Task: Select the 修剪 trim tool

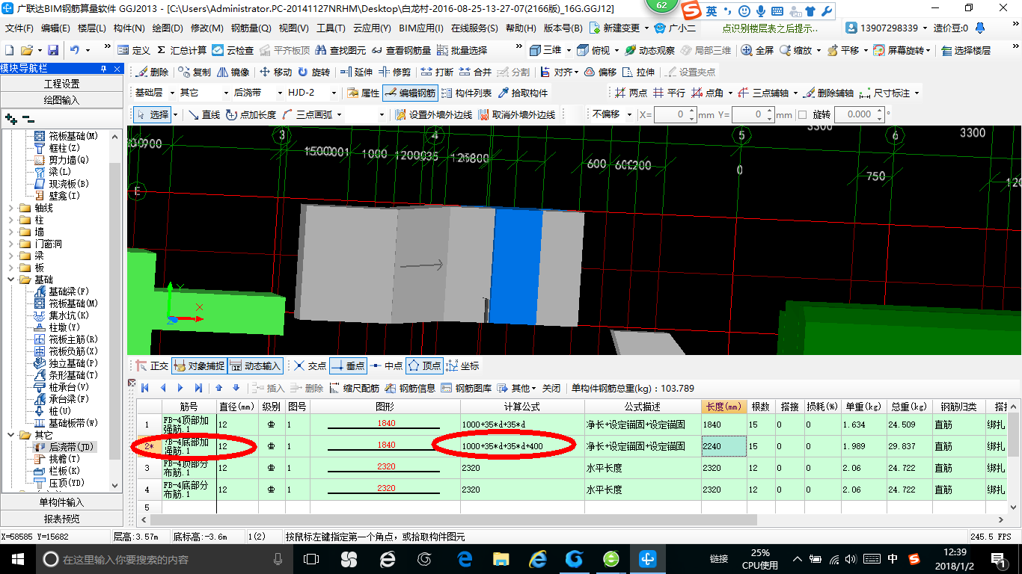Action: pos(394,72)
